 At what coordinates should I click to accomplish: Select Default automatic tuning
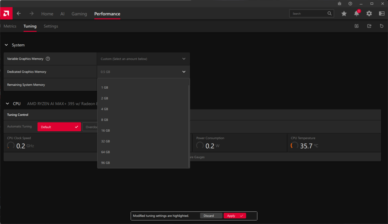(59, 127)
